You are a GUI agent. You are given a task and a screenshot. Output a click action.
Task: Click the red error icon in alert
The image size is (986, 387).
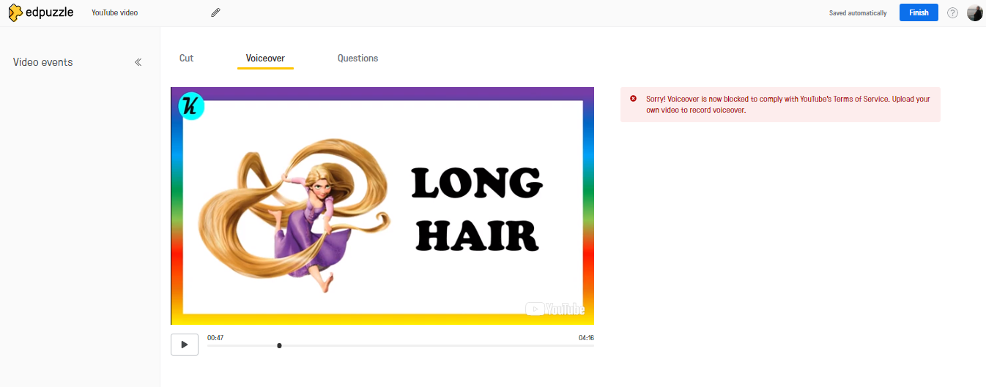point(633,98)
